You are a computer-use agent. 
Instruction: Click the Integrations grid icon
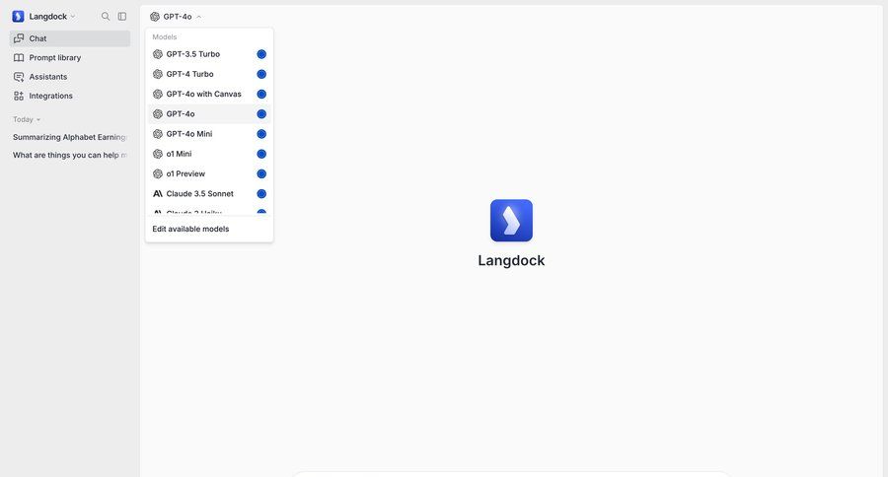tap(19, 97)
